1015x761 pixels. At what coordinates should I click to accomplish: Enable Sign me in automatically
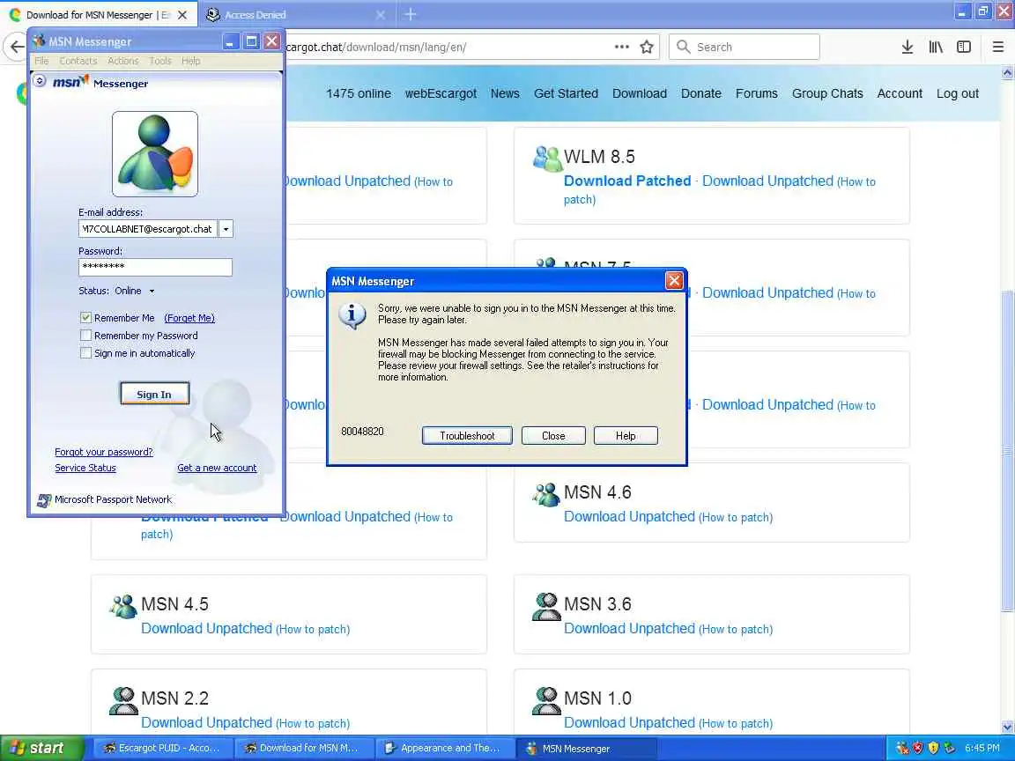(85, 352)
